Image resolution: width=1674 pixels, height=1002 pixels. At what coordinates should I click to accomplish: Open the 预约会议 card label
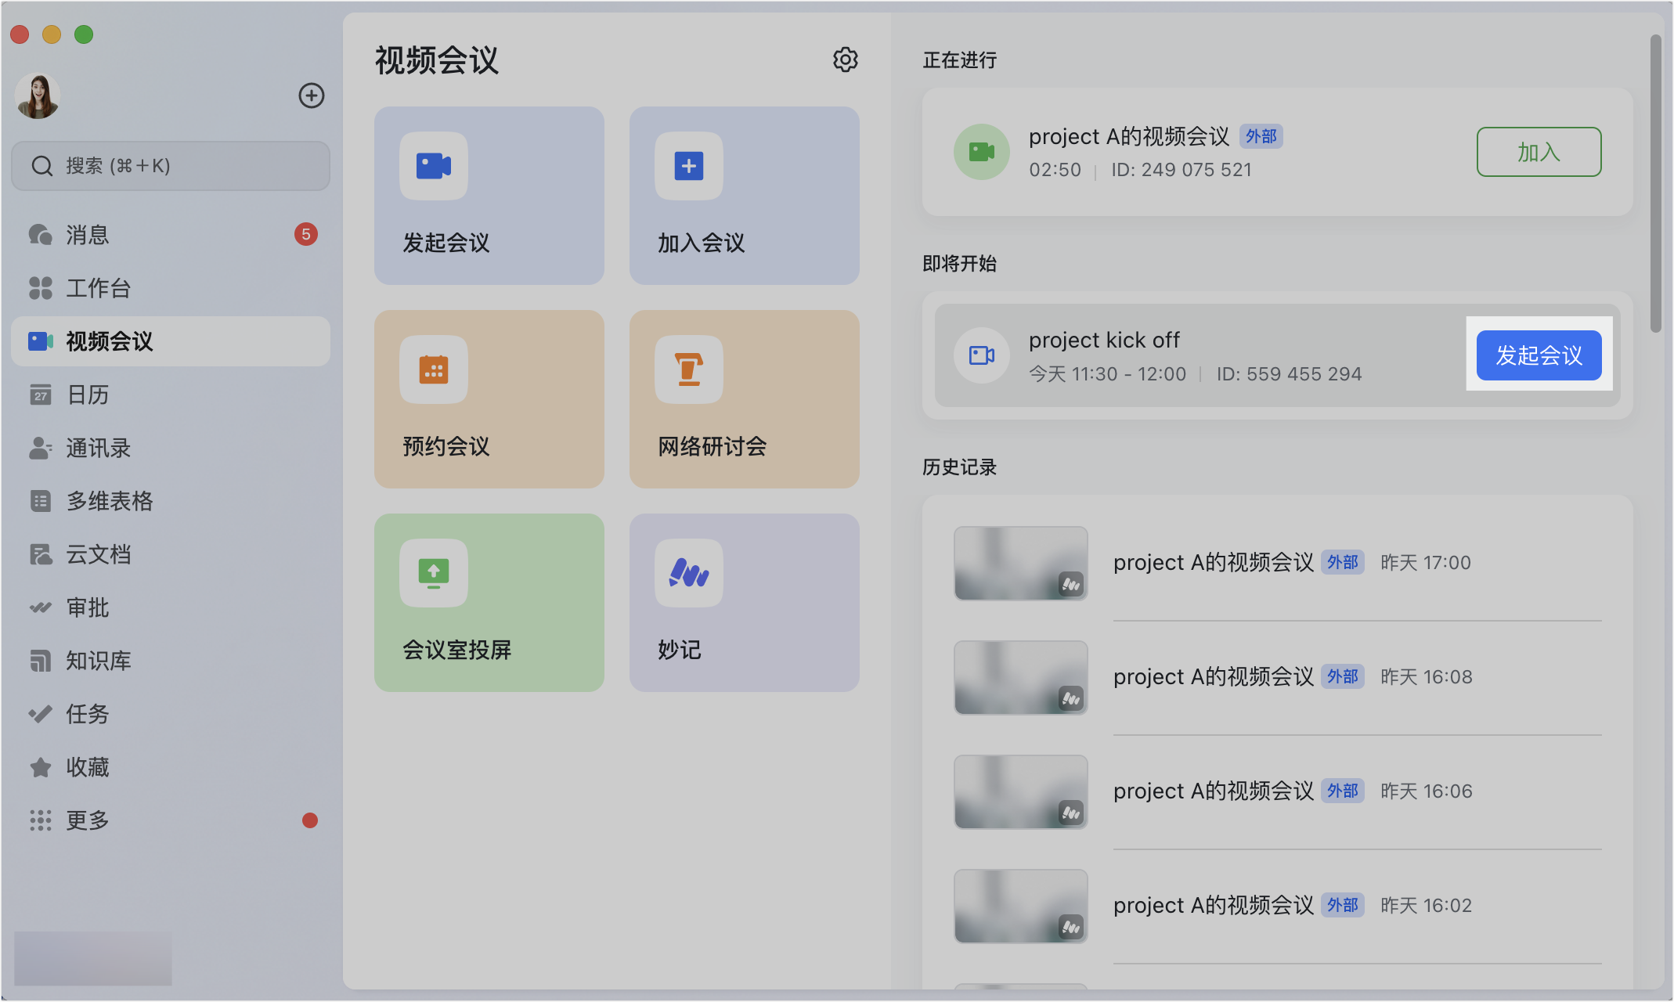[446, 446]
